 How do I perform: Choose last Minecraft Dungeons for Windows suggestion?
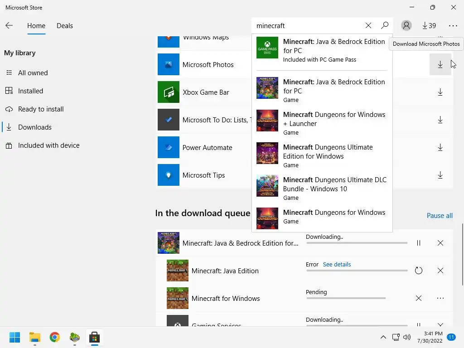[322, 218]
